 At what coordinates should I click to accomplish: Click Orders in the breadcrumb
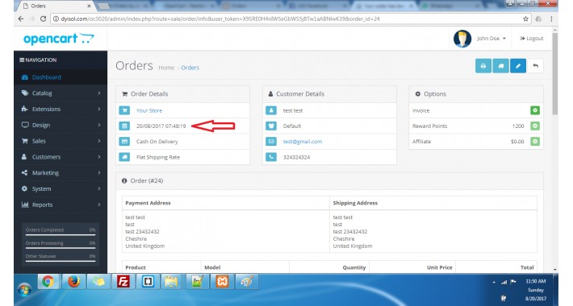(x=190, y=68)
